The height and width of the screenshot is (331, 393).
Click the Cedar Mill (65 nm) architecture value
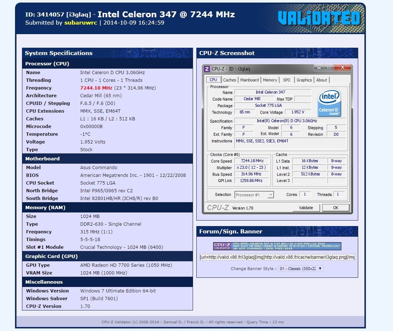point(101,96)
